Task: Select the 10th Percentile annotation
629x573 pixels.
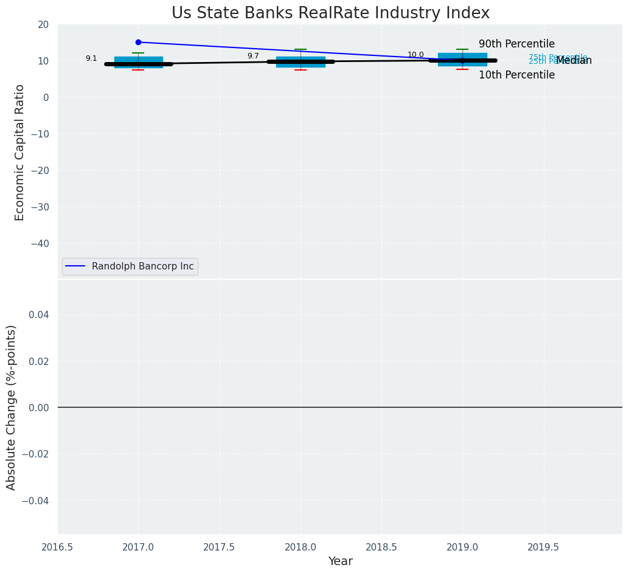Action: pyautogui.click(x=516, y=75)
